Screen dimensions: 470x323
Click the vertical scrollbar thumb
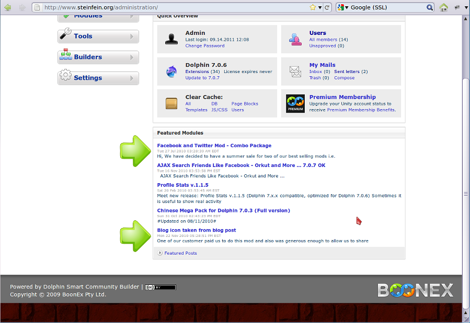pos(466,194)
